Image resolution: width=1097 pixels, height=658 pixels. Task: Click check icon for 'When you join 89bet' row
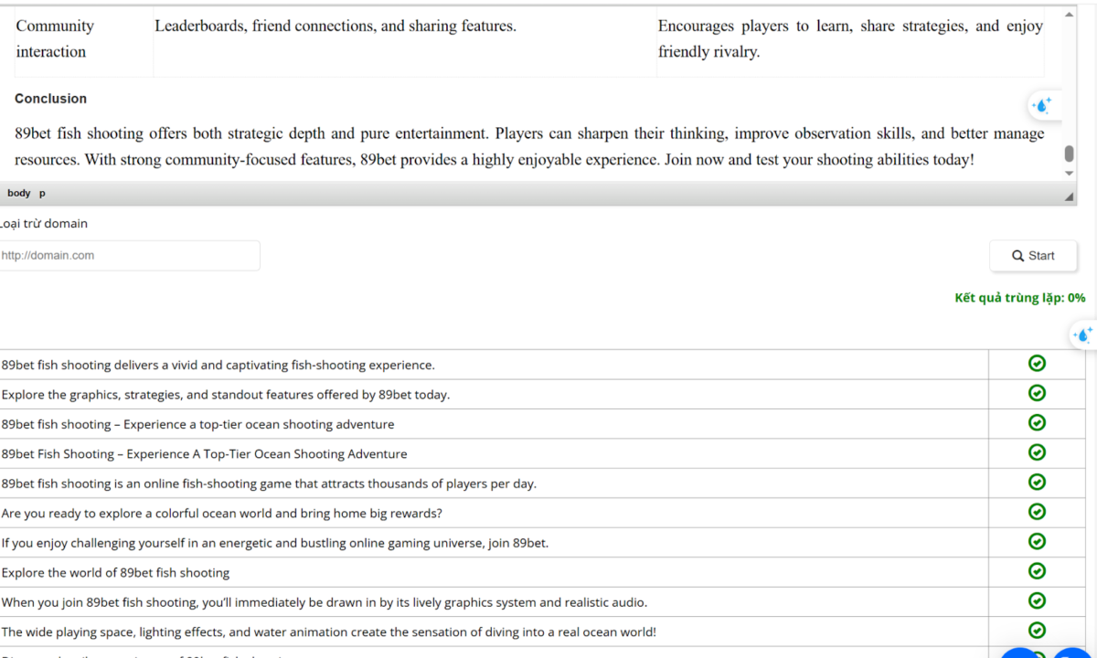pos(1037,600)
